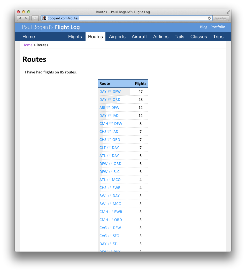
Task: Click the swap arrows between DAY and DFW
Action: 109,91
